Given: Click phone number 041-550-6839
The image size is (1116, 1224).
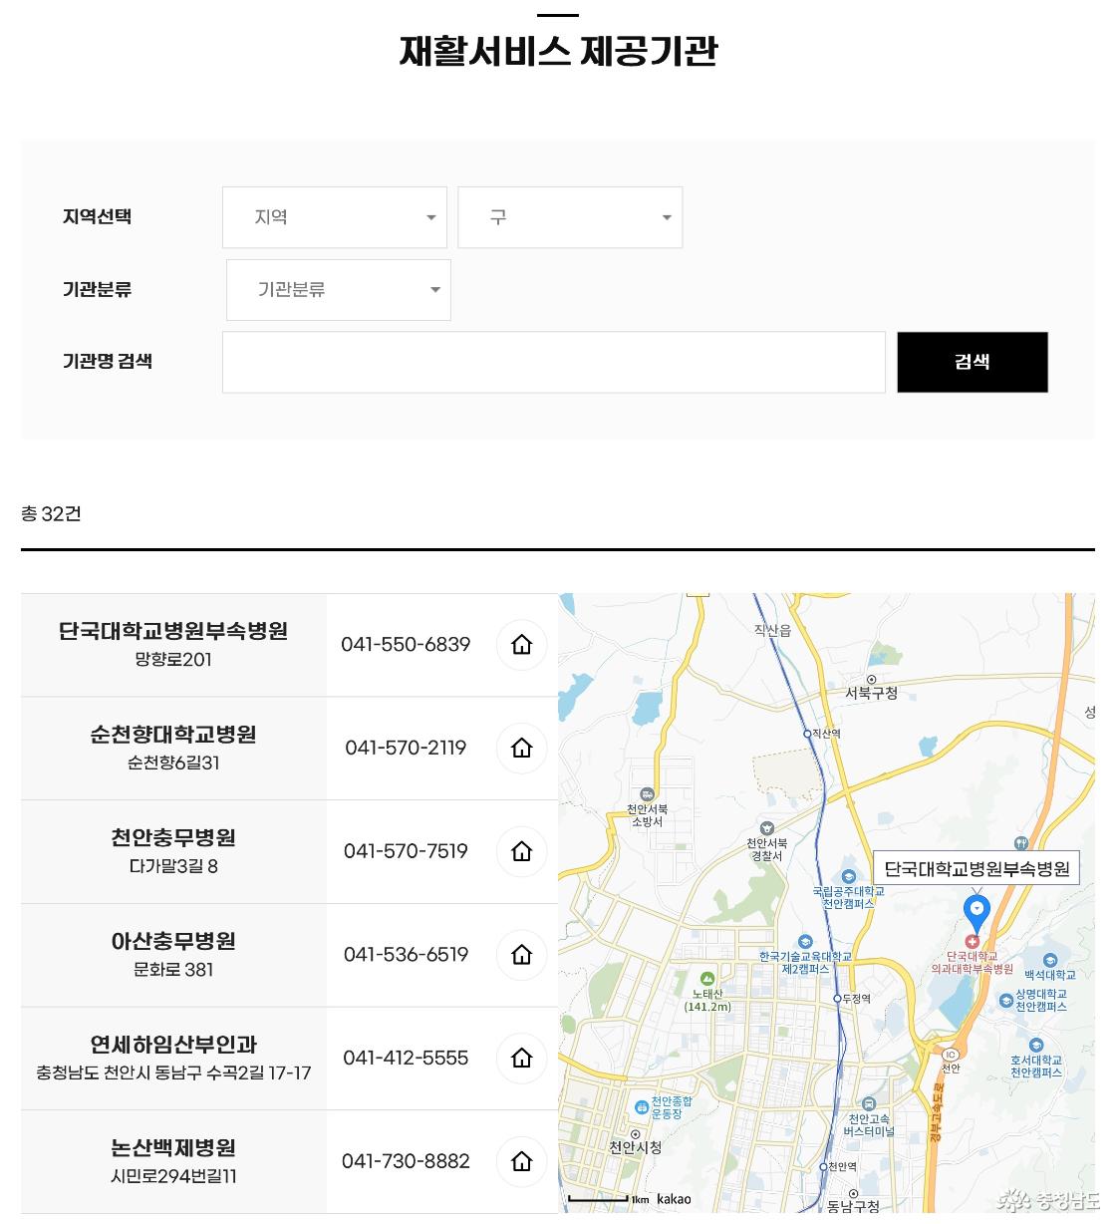Looking at the screenshot, I should 406,645.
